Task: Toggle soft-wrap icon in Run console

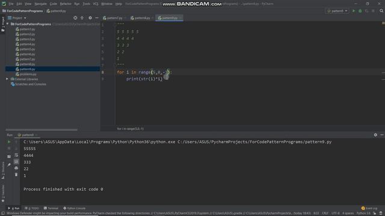Action: 16,155
